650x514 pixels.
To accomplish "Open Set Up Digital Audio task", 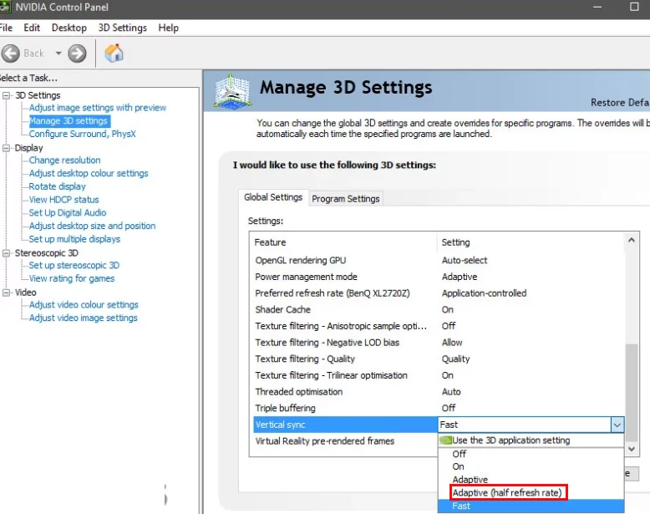I will click(68, 213).
